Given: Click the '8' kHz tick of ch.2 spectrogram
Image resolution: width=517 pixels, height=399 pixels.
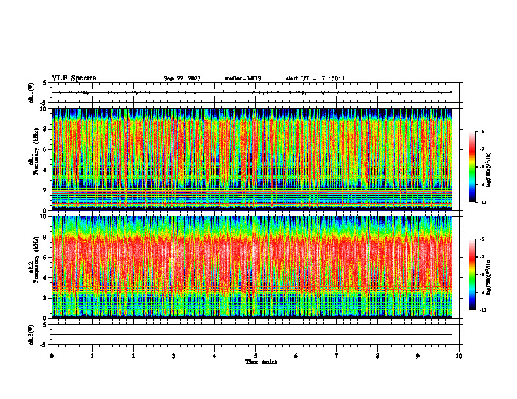Looking at the screenshot, I should click(x=46, y=237).
